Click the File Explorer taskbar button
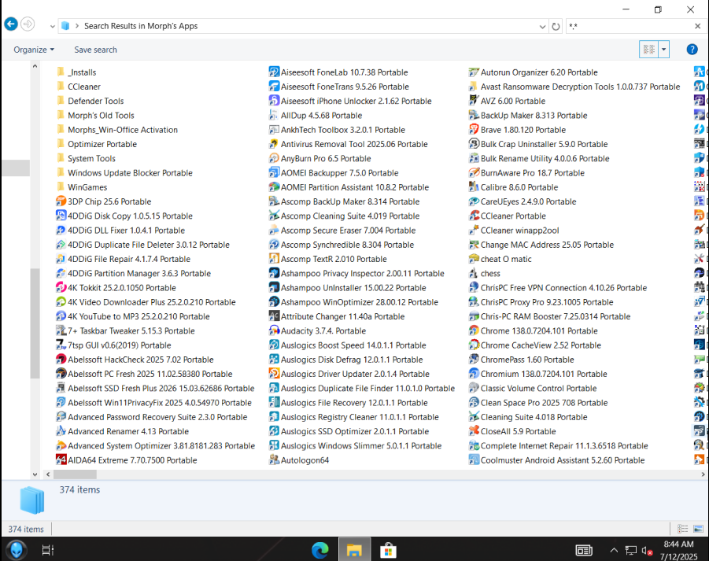The image size is (709, 561). click(354, 550)
